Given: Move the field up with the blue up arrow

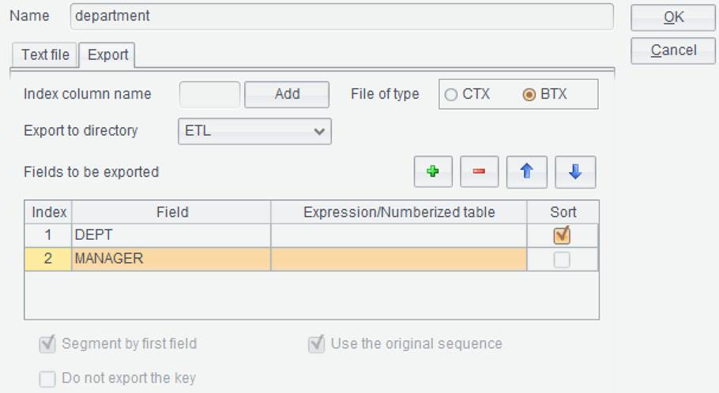Looking at the screenshot, I should [x=526, y=172].
